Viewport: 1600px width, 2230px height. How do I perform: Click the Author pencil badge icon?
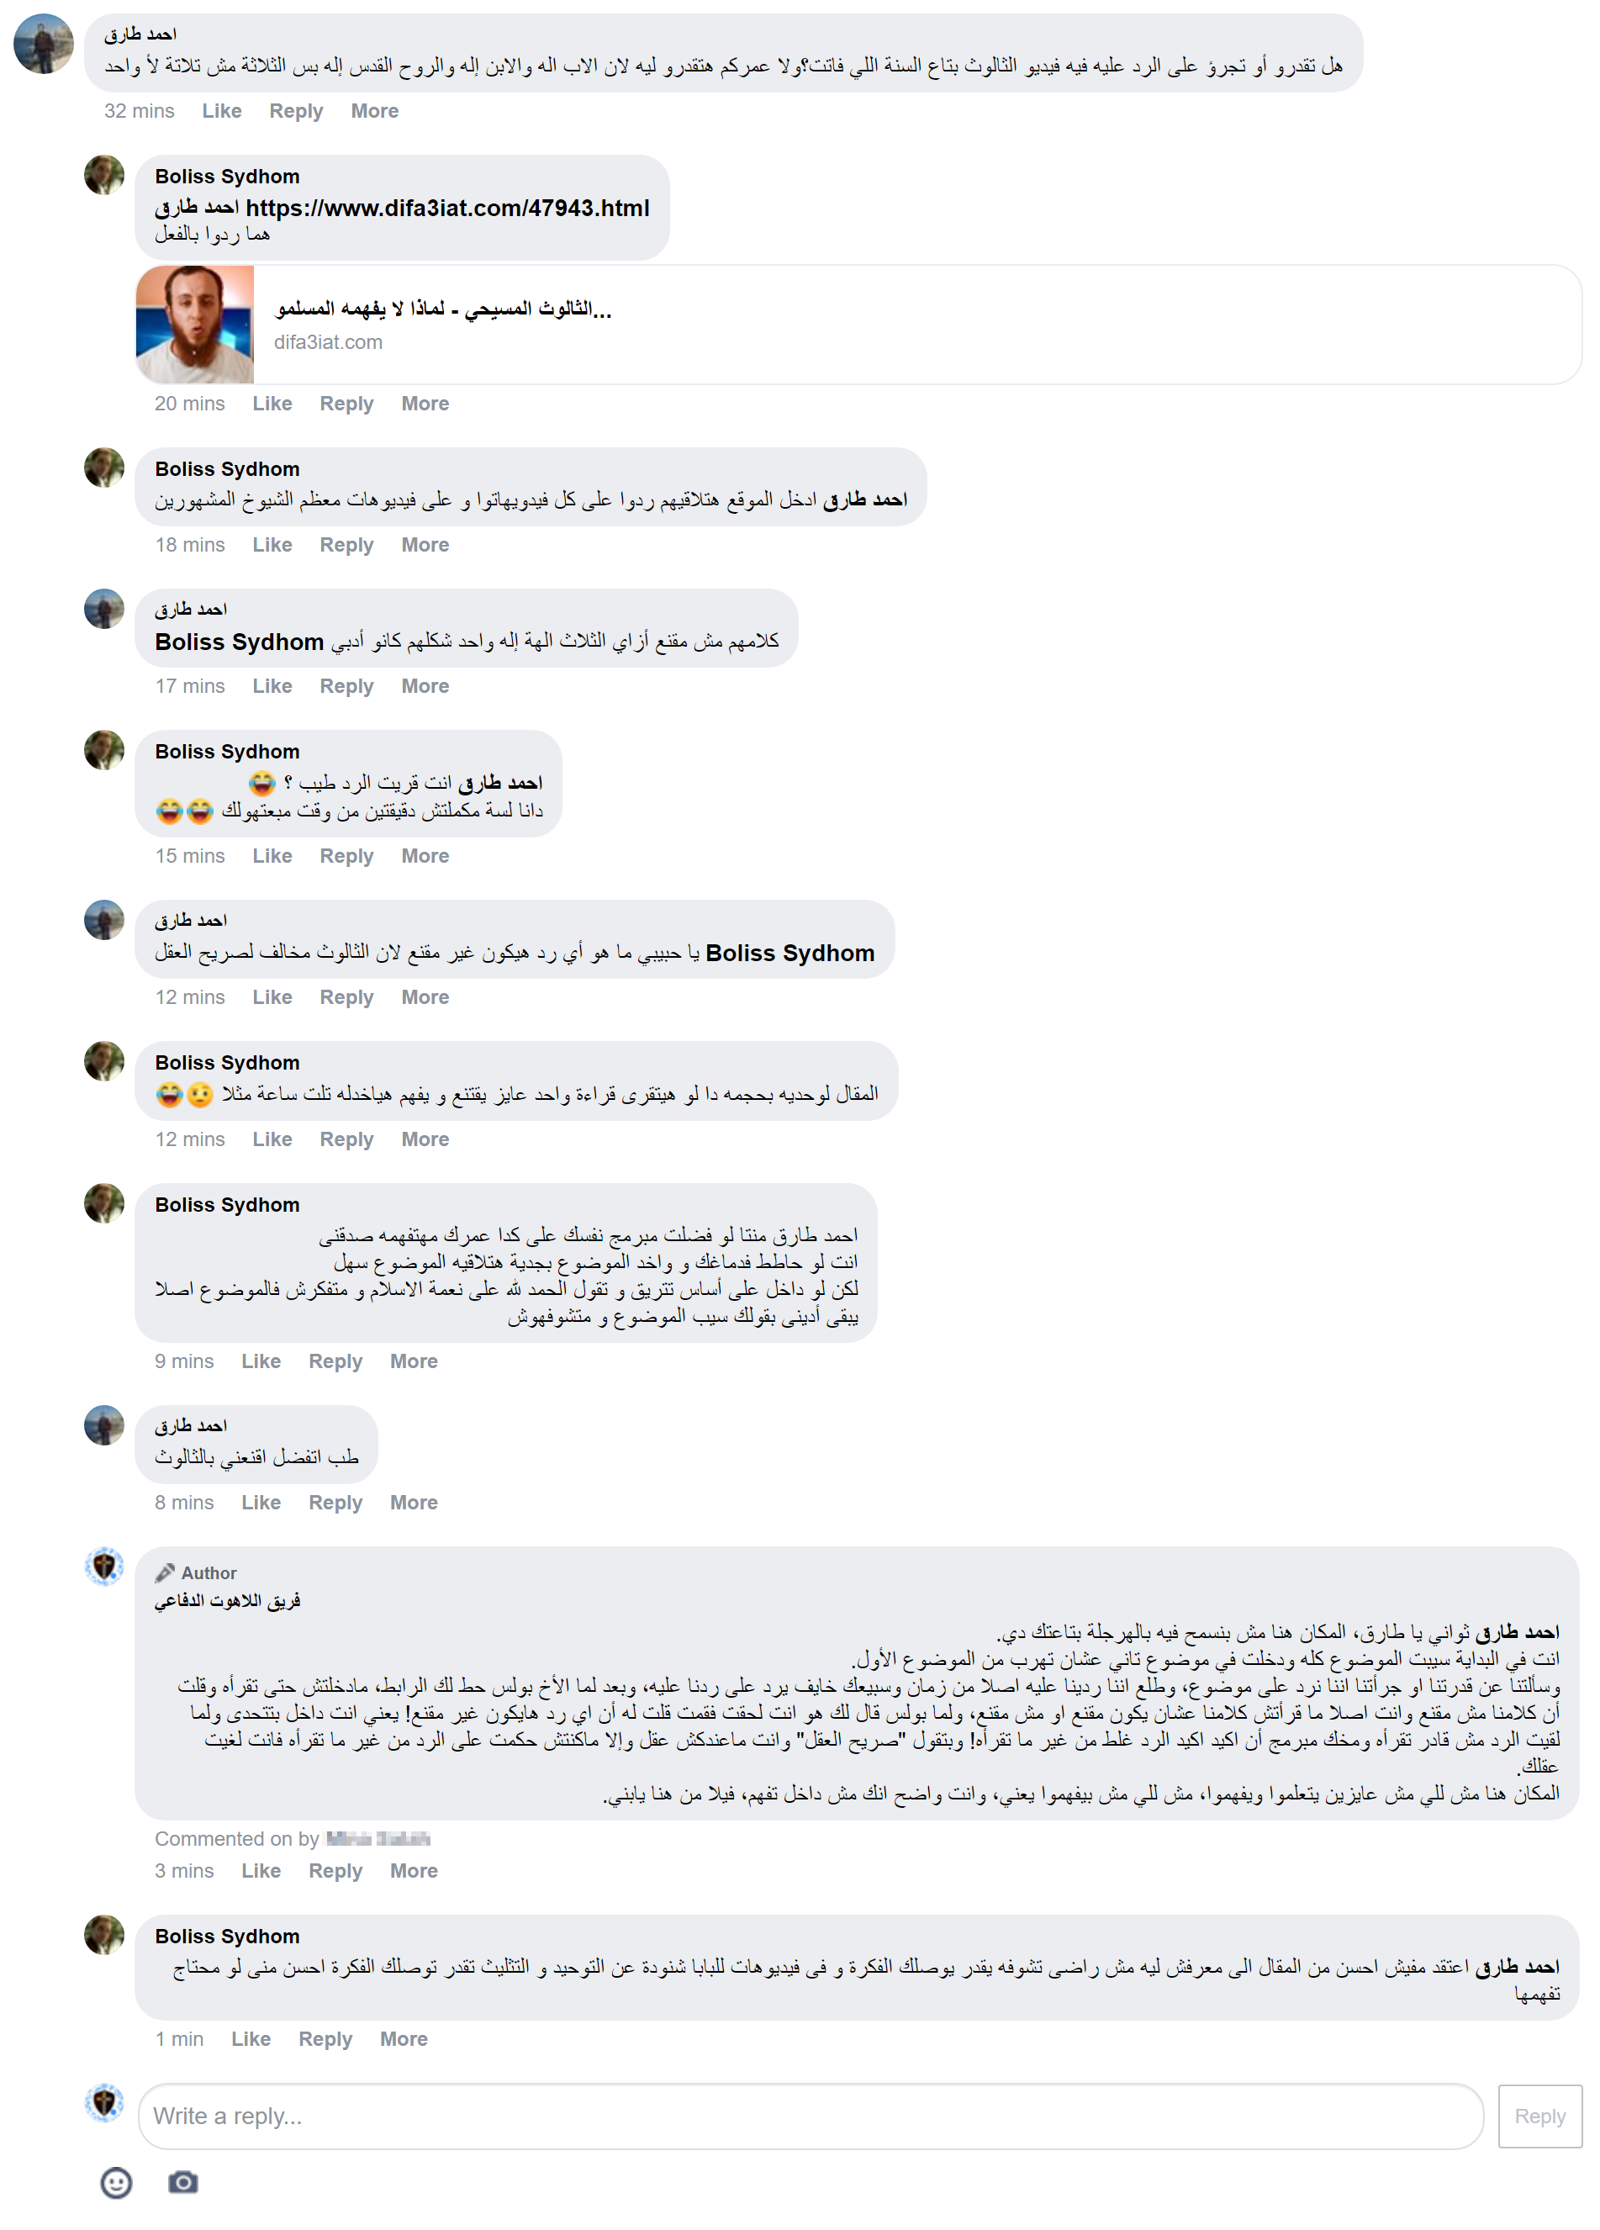point(165,1572)
